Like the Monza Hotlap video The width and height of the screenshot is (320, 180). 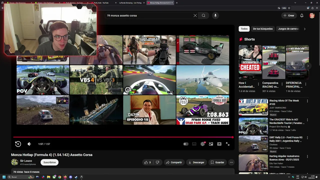coord(147,162)
